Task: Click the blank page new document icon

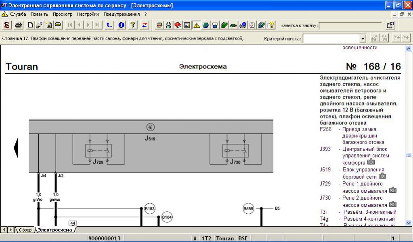Action: 31,25
